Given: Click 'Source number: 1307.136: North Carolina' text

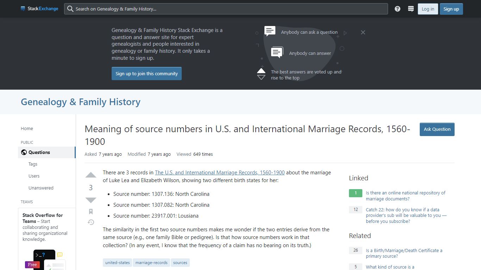Looking at the screenshot, I should click(x=161, y=194).
